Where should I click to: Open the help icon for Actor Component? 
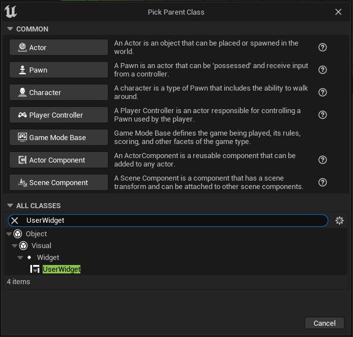click(323, 160)
